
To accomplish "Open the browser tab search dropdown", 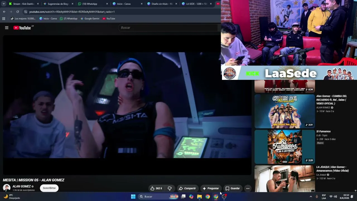I will [x=4, y=4].
